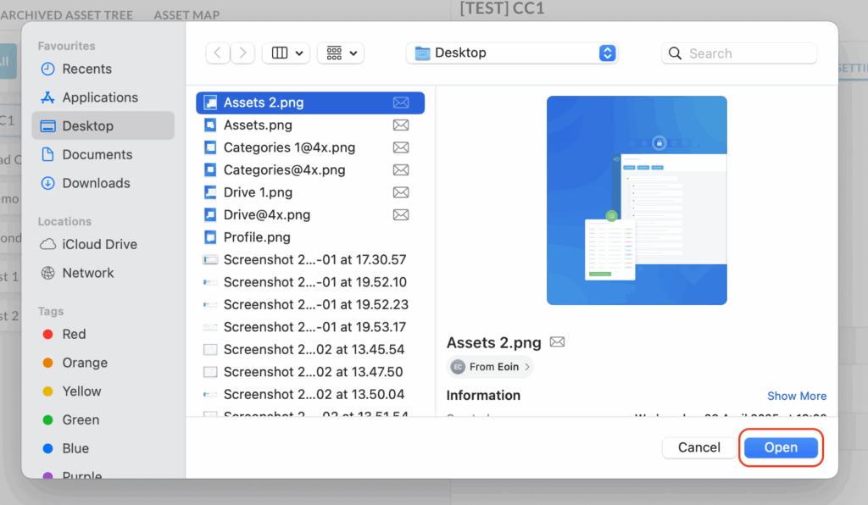Expand the Desktop location popup menu

[607, 53]
